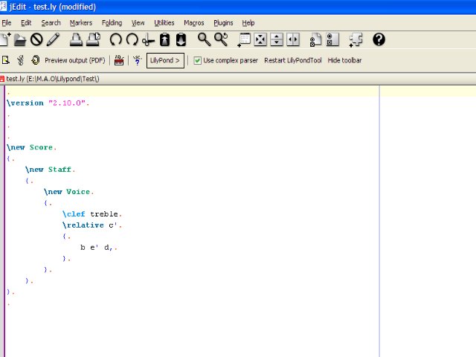Click the Close Buffer circle-slash icon
The width and height of the screenshot is (476, 357).
pos(36,39)
